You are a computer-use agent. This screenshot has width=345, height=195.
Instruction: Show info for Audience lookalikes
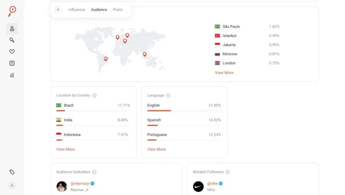click(x=94, y=172)
